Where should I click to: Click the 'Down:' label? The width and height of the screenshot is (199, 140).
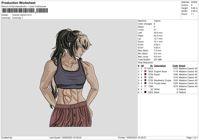141,42
